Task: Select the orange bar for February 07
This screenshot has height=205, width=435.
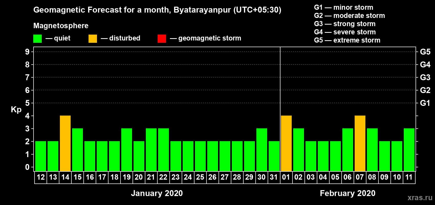Action: click(360, 143)
